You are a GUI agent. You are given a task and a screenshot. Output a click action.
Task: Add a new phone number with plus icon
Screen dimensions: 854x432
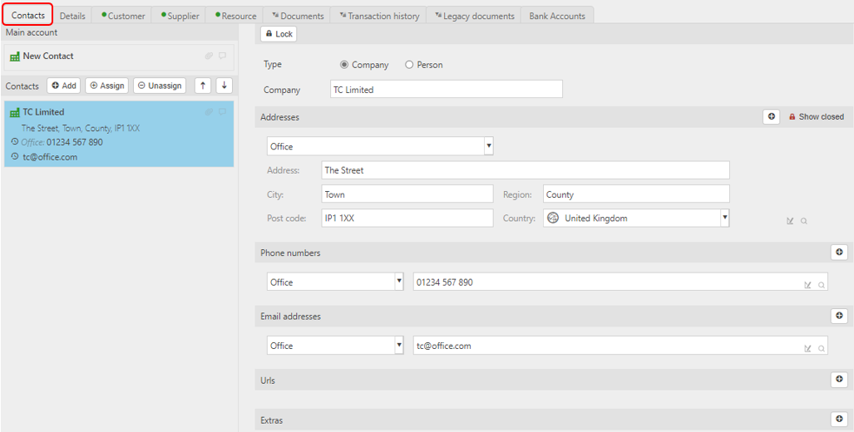tap(839, 252)
